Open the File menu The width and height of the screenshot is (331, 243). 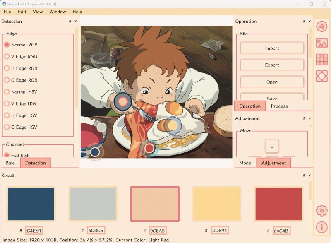(x=7, y=12)
